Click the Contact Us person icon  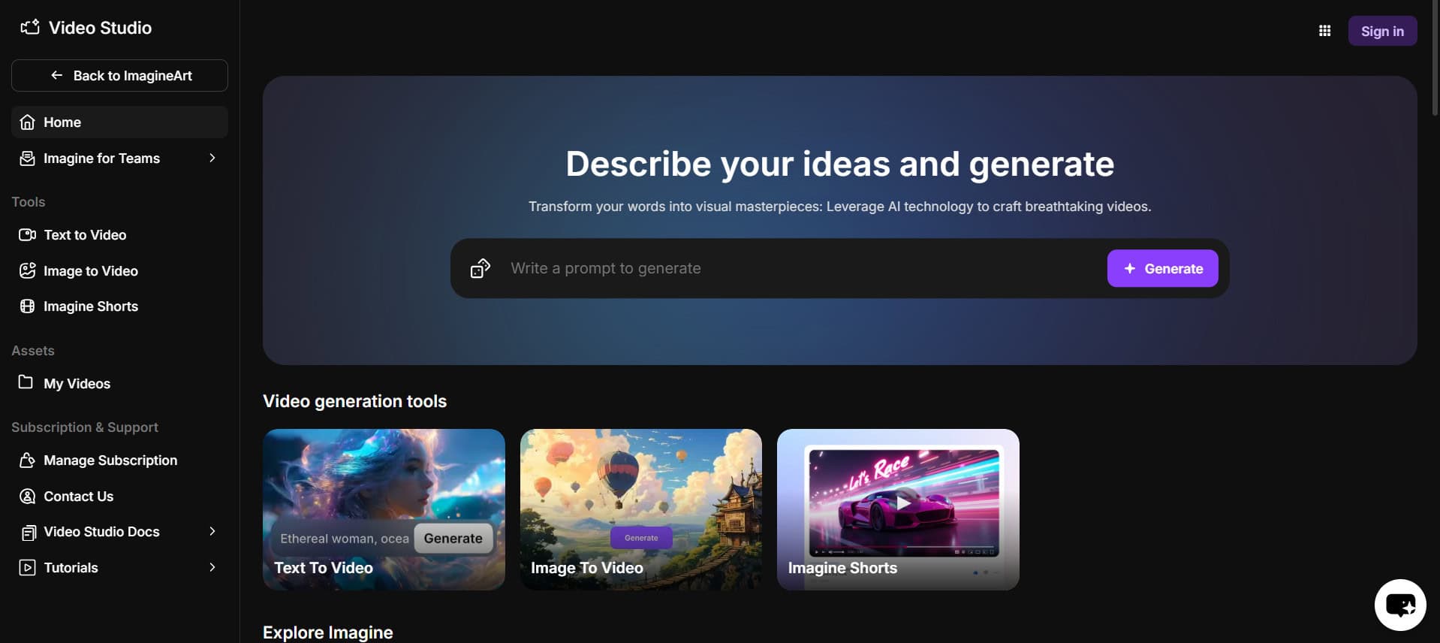[x=27, y=496]
